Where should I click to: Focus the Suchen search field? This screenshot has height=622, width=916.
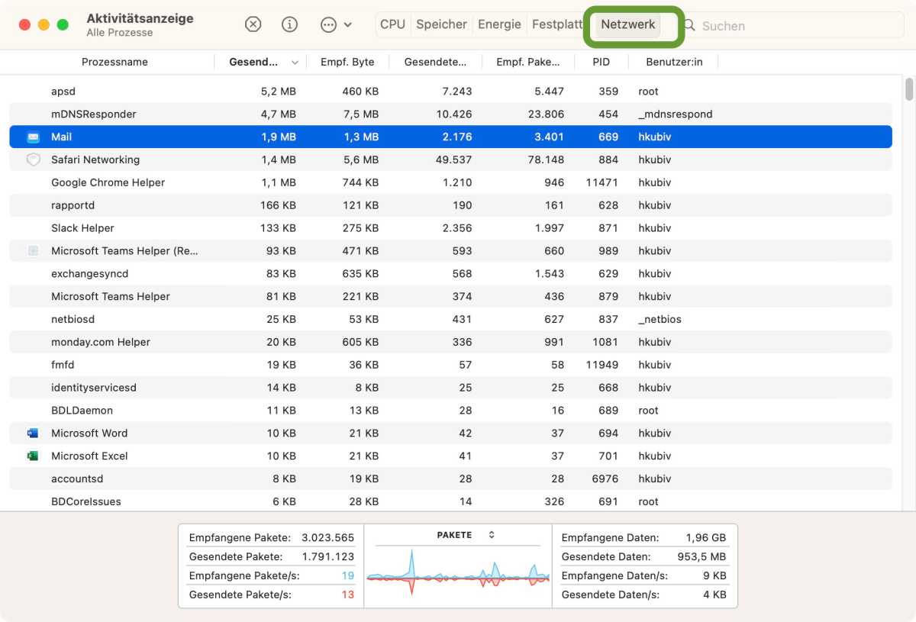[794, 25]
